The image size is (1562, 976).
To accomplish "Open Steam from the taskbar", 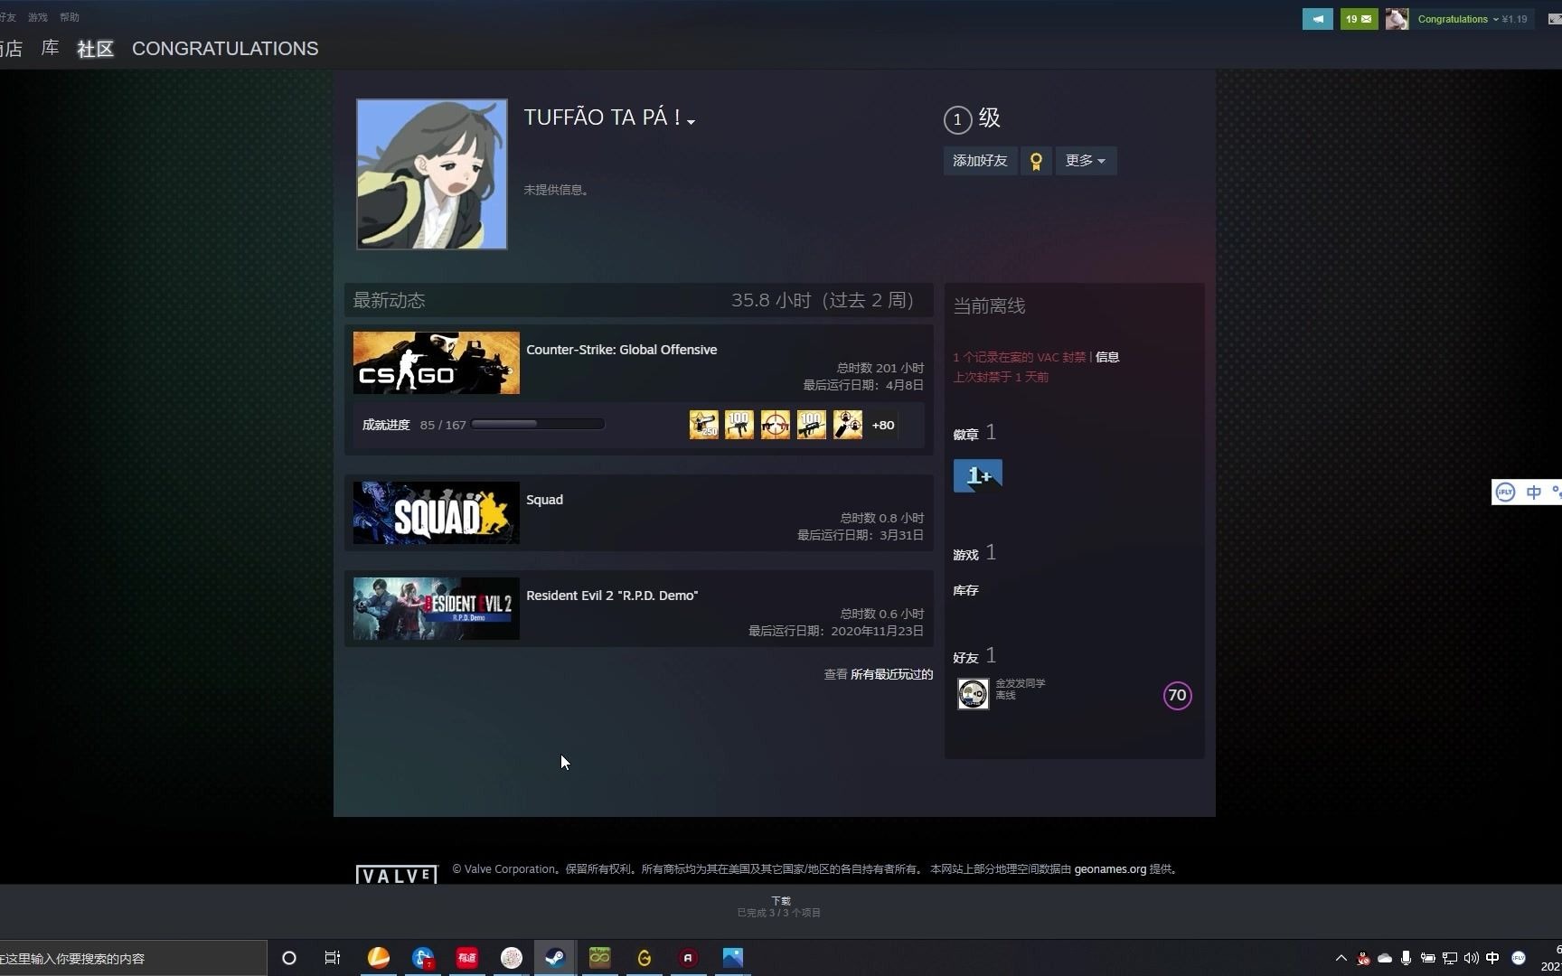I will click(555, 957).
